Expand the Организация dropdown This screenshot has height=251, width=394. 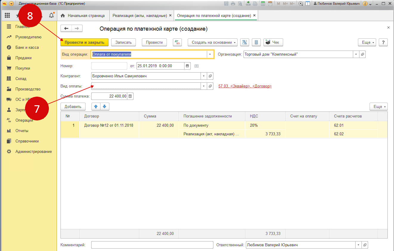[356, 54]
